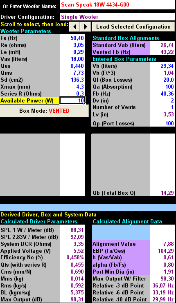
Task: Click the Qes value 0,440
Action: tap(77, 66)
